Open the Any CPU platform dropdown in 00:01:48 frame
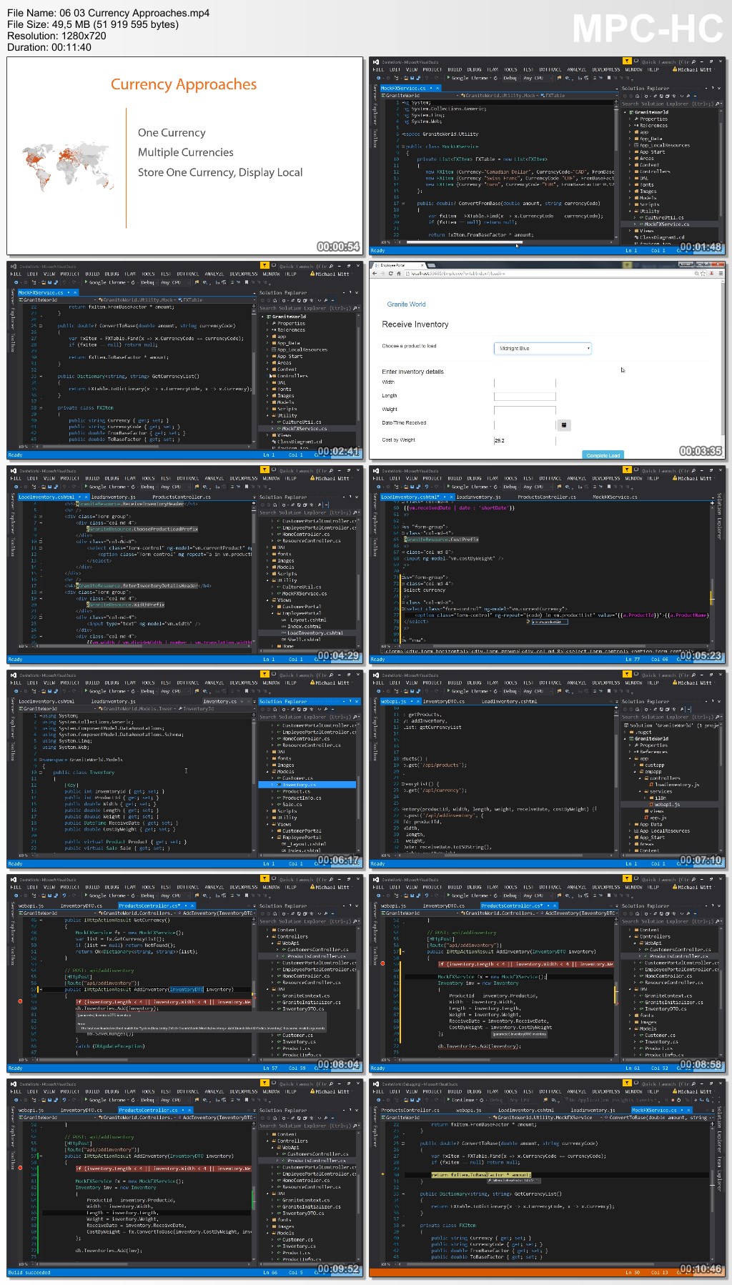This screenshot has width=732, height=1285. tap(535, 78)
